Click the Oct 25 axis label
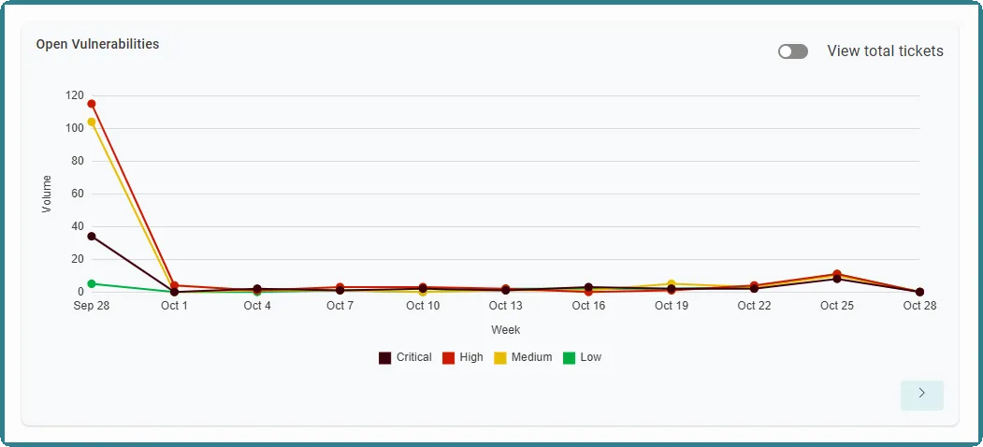Viewport: 983px width, 447px height. 837,306
